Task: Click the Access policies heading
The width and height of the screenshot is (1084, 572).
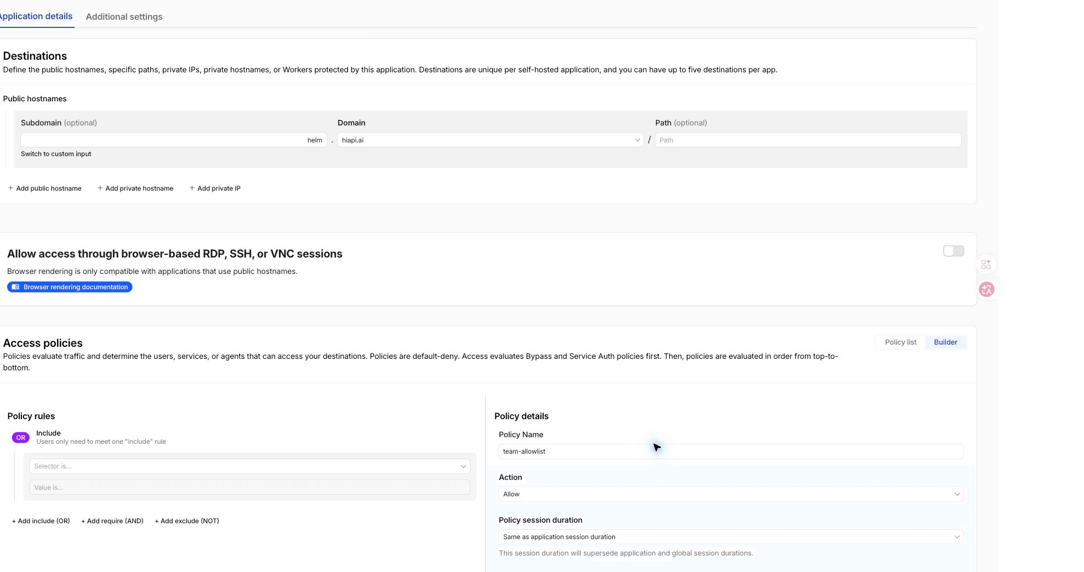Action: (43, 343)
